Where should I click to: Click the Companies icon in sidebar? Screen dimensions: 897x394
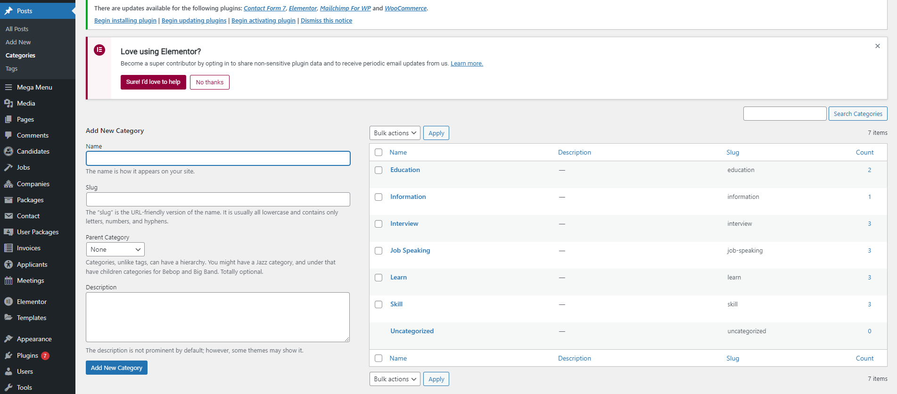(x=8, y=184)
